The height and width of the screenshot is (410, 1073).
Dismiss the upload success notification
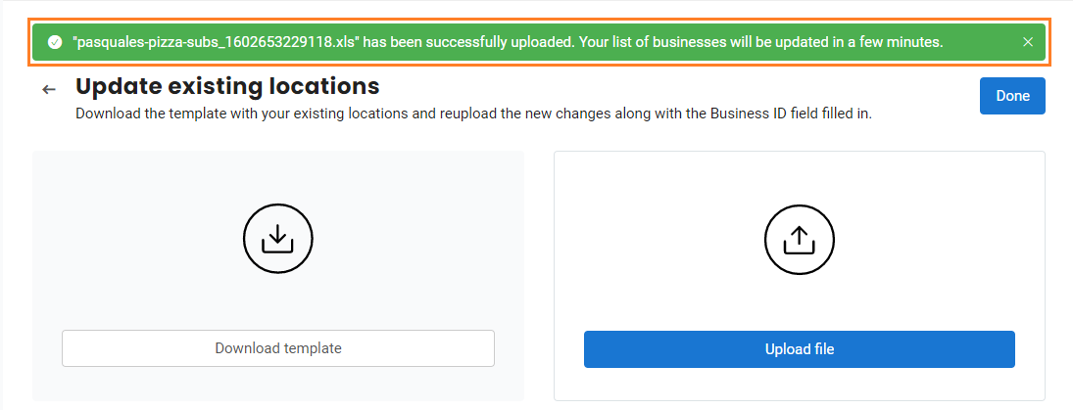point(1027,42)
